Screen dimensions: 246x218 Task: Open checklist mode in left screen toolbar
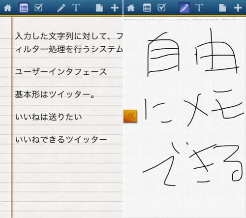[x=39, y=7]
